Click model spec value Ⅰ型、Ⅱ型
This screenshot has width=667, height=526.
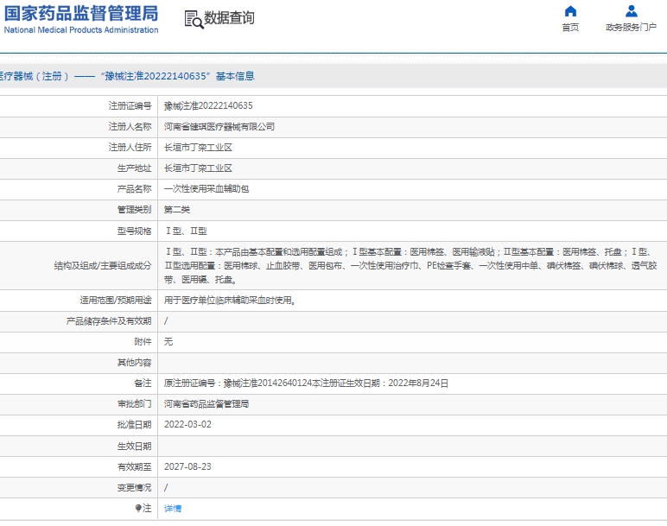(x=186, y=231)
